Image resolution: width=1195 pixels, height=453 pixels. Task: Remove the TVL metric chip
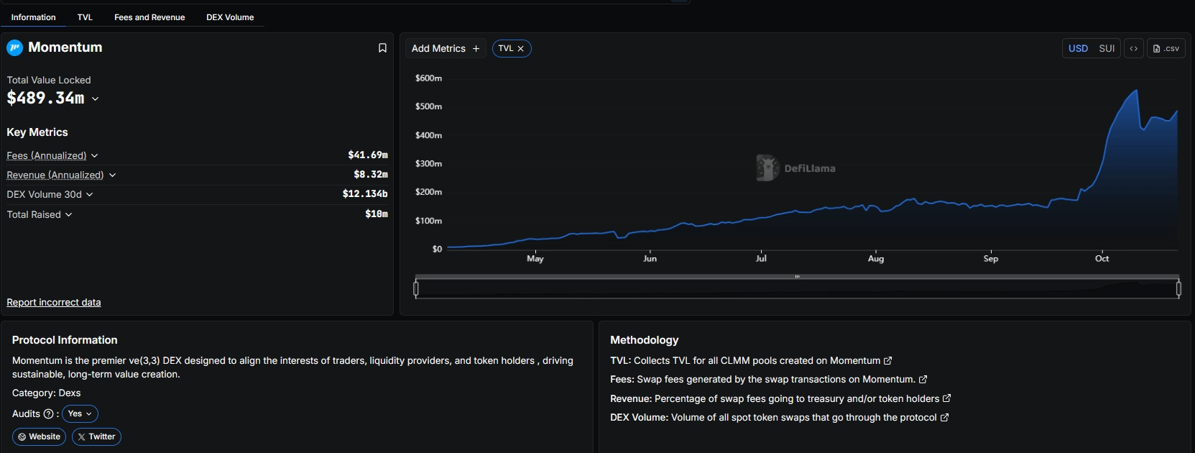coord(521,48)
